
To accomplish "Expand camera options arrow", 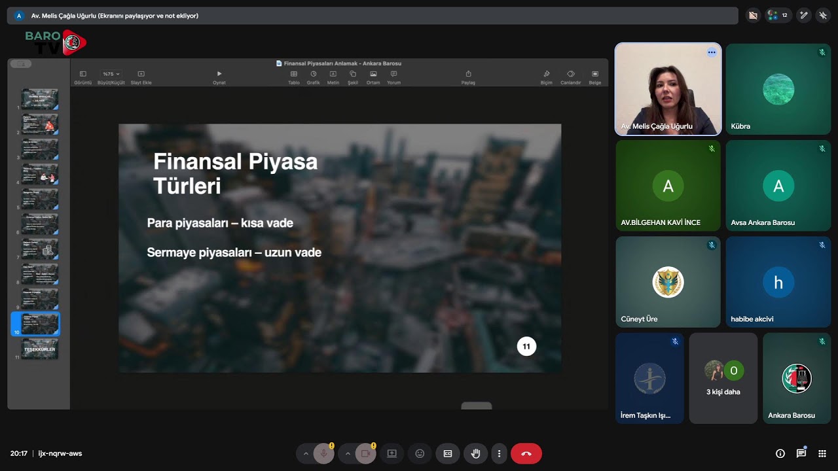I will tap(347, 453).
